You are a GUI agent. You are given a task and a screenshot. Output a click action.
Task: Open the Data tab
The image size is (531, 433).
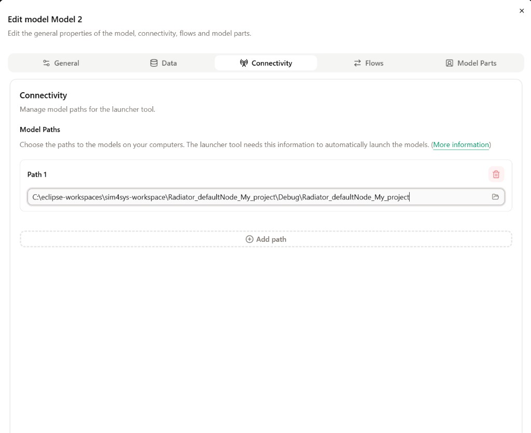tap(163, 63)
